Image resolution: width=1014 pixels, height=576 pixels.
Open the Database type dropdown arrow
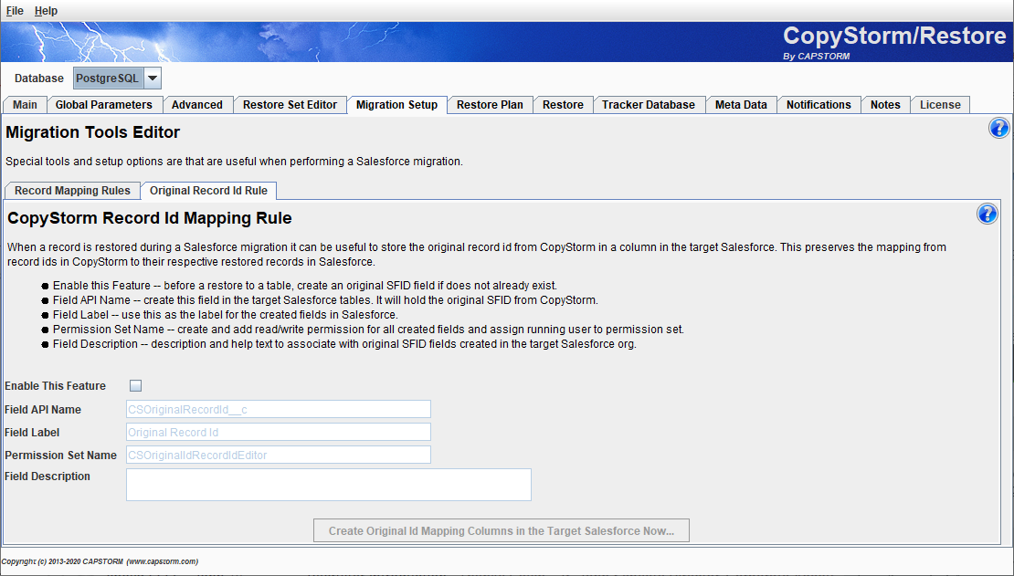[153, 79]
